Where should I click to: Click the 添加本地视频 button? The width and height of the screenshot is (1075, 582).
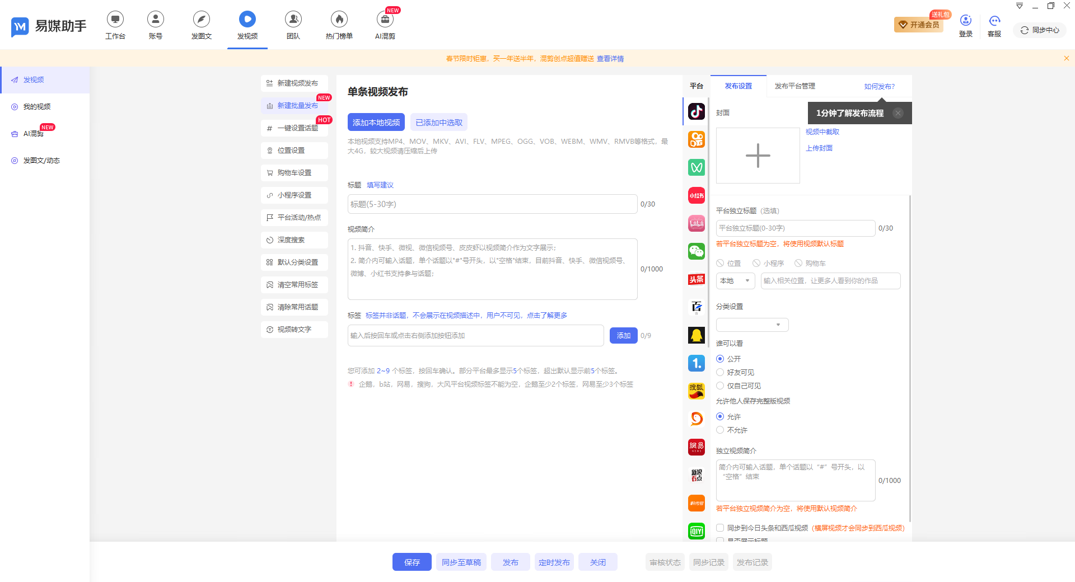click(x=376, y=122)
